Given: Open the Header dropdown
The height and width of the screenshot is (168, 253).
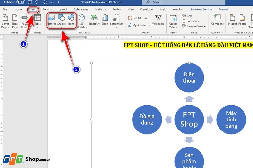Looking at the screenshot, I should (x=232, y=21).
